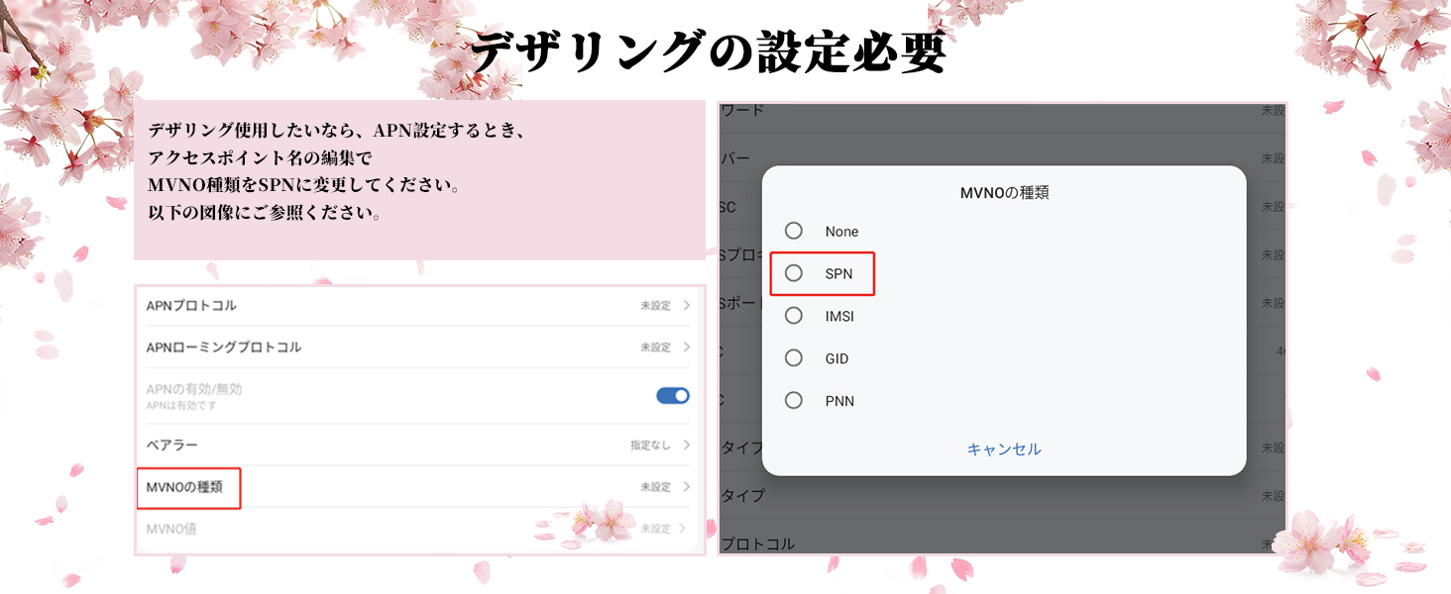Click the MVNOの種類 dialog title

click(x=1004, y=193)
